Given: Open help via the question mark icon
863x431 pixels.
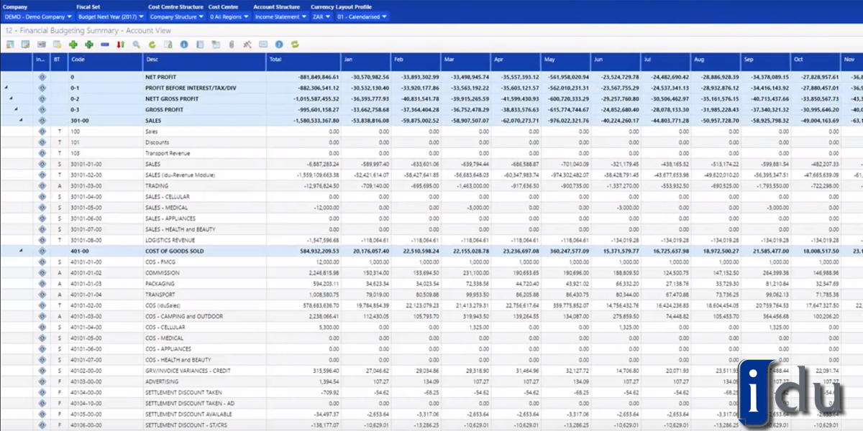Looking at the screenshot, I should tap(278, 44).
